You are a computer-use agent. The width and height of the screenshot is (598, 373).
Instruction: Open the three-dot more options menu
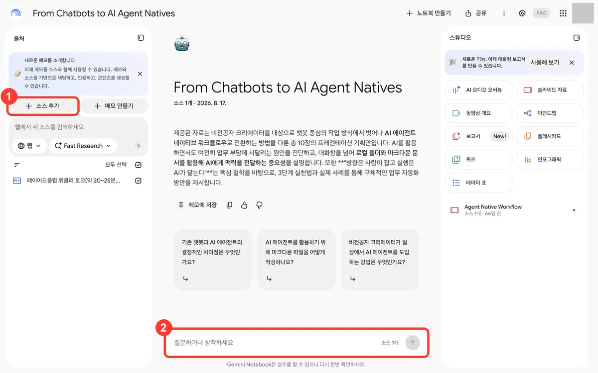pyautogui.click(x=504, y=13)
